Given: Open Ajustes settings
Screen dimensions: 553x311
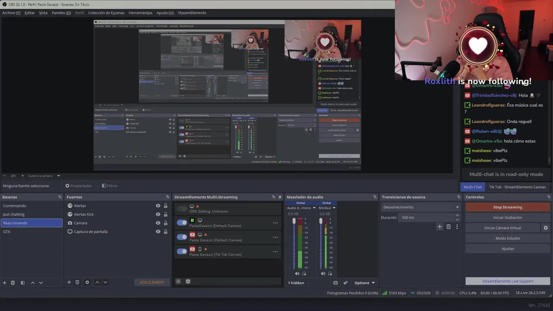Looking at the screenshot, I should tap(508, 248).
